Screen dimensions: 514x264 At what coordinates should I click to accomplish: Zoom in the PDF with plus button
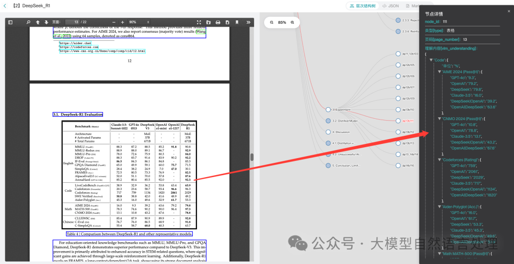click(x=123, y=22)
